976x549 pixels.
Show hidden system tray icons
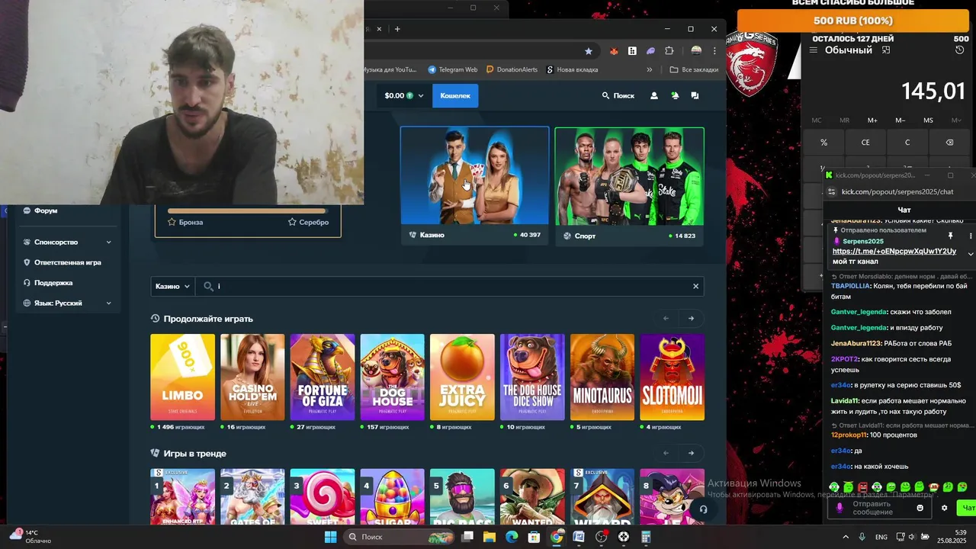pyautogui.click(x=845, y=537)
